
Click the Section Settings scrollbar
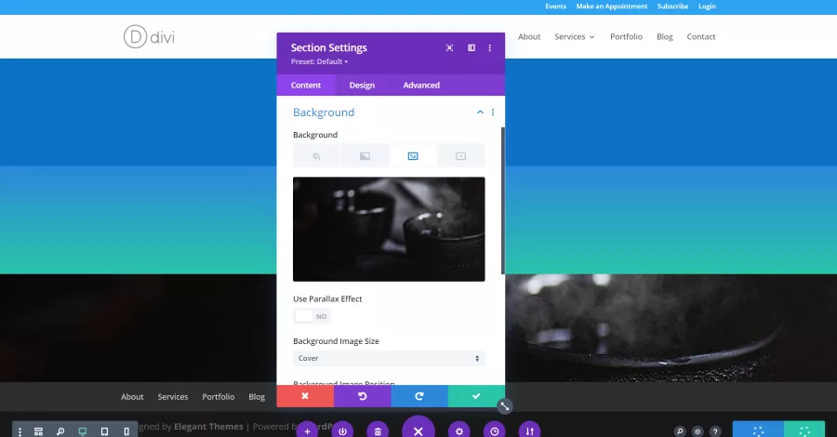[503, 201]
